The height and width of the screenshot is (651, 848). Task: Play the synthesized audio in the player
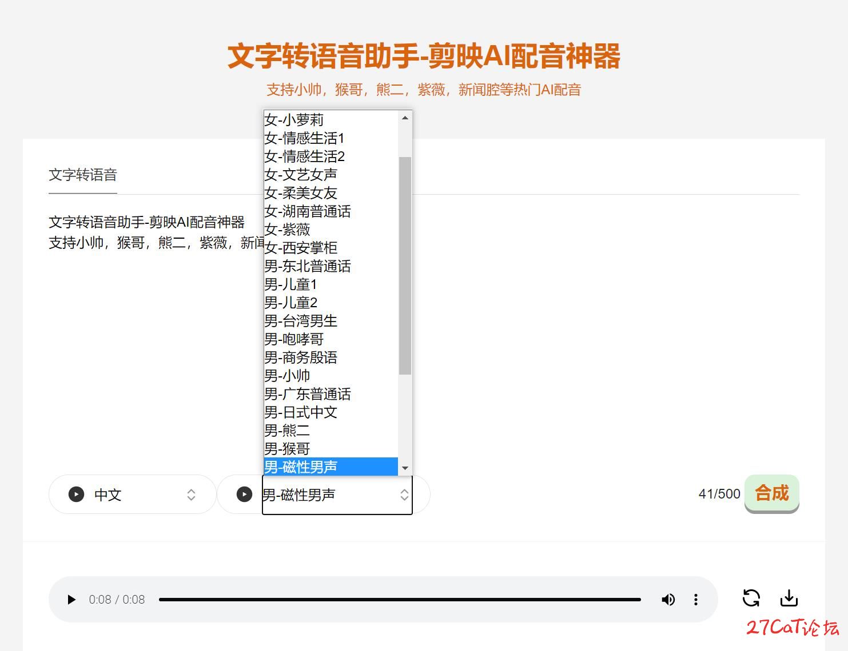(x=71, y=600)
